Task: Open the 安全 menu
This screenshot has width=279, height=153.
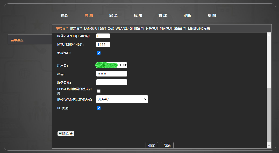Action: [x=113, y=15]
